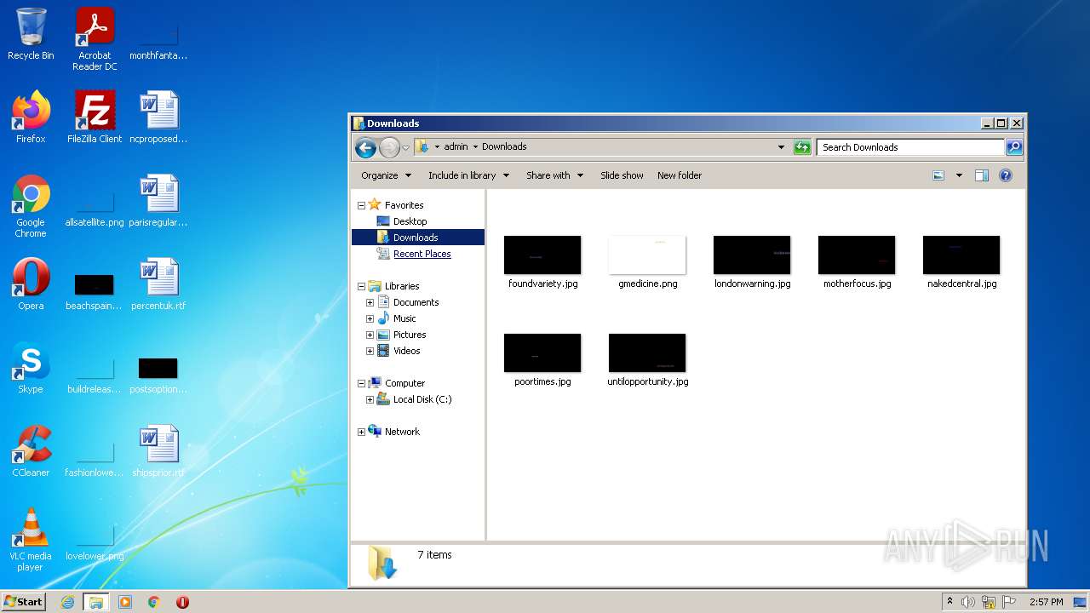Expand the Network tree node
Viewport: 1090px width, 613px height.
(361, 432)
